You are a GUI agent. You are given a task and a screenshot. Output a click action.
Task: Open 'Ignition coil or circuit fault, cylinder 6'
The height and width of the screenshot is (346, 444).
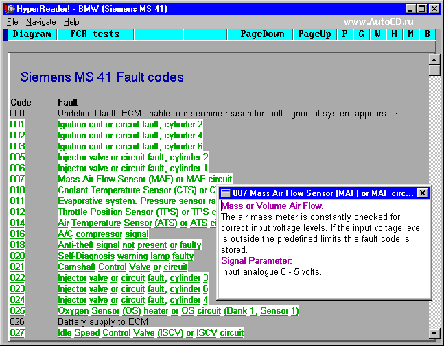coord(130,147)
